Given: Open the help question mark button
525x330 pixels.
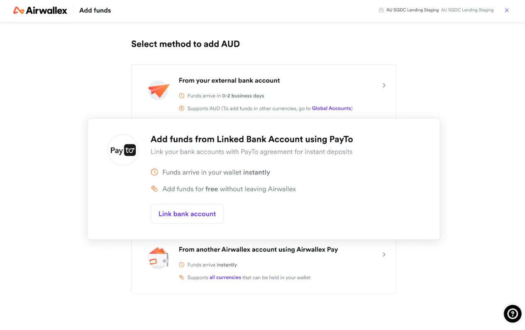Looking at the screenshot, I should click(512, 314).
